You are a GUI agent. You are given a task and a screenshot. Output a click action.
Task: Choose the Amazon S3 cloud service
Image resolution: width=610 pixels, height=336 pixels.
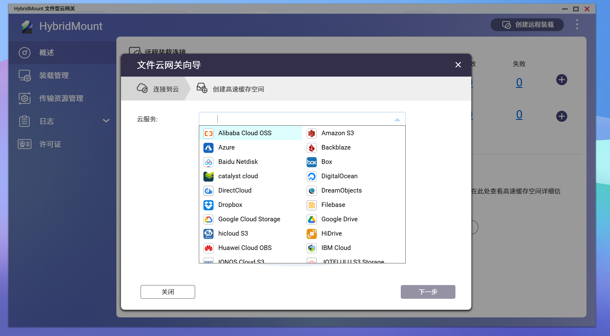(337, 133)
